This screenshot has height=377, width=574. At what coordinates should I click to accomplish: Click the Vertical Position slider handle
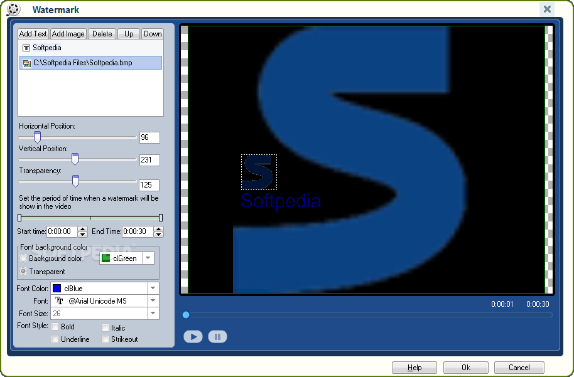tap(75, 159)
